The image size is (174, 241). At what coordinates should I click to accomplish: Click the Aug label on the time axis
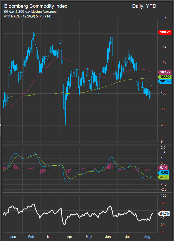tap(147, 237)
